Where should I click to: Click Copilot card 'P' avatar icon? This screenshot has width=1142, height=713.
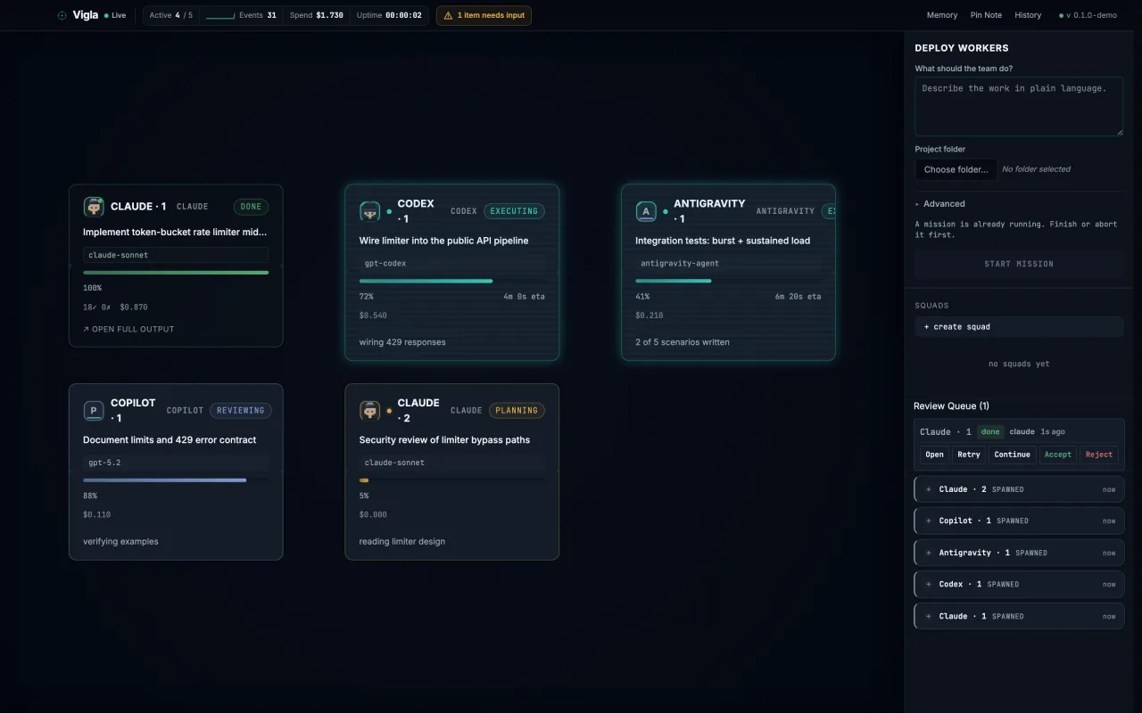click(x=94, y=411)
